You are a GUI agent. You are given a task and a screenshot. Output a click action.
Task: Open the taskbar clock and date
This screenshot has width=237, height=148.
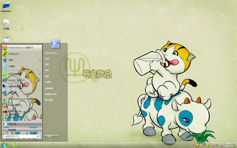229,145
